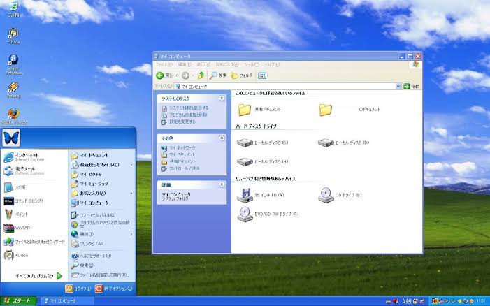Viewport: 490px width, 306px height.
Task: Open ファイルと設定の転送ウィザード in Start menu
Action: 34,242
